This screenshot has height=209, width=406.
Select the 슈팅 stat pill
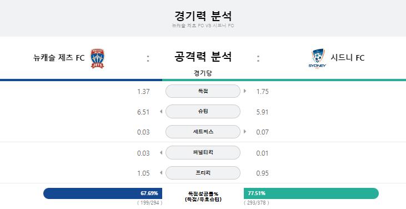click(x=203, y=111)
